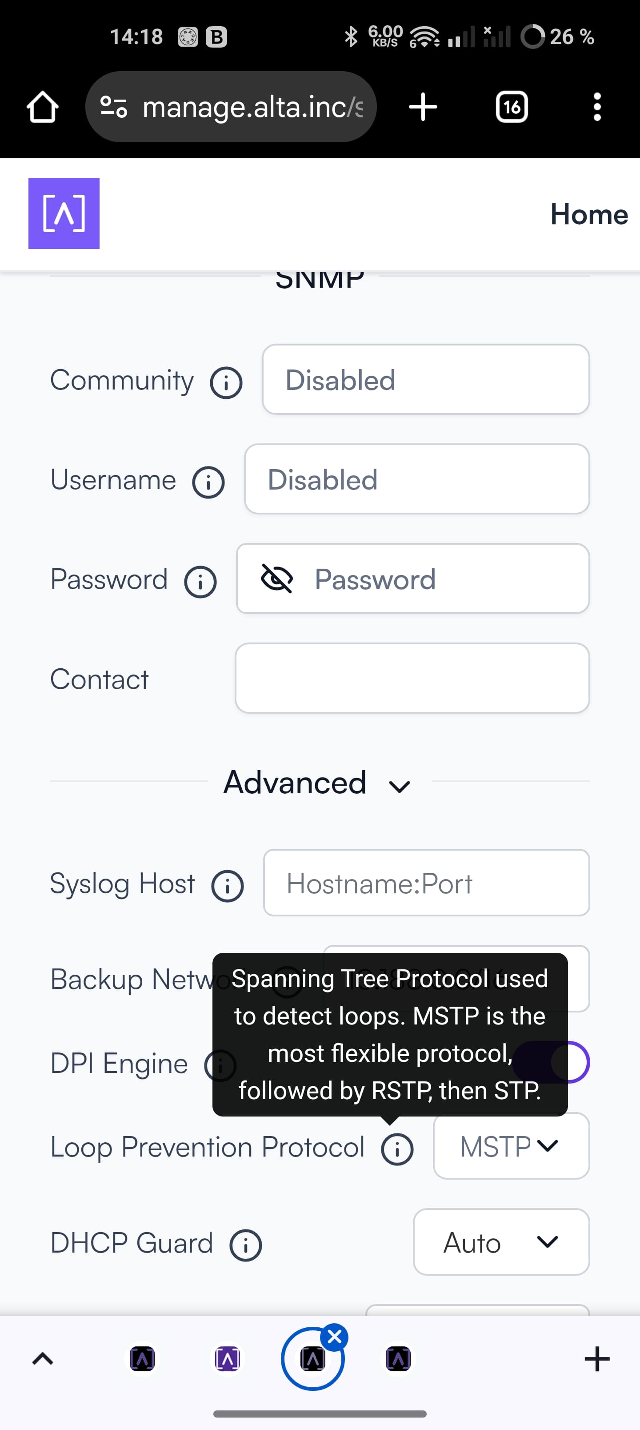Open a new browser tab
Screen dimensions: 640x1430
(423, 107)
